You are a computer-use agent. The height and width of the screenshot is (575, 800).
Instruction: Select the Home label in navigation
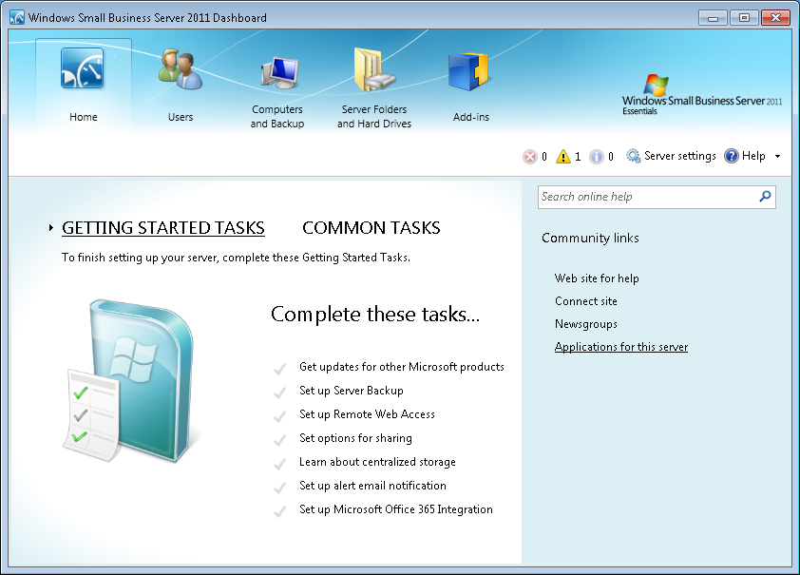(84, 117)
